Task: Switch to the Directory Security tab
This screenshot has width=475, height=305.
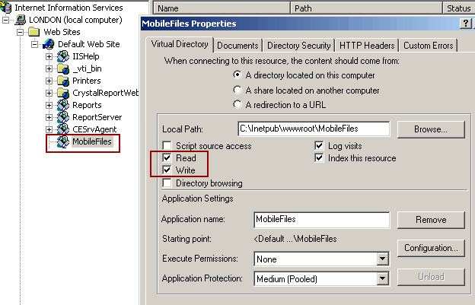Action: click(298, 46)
